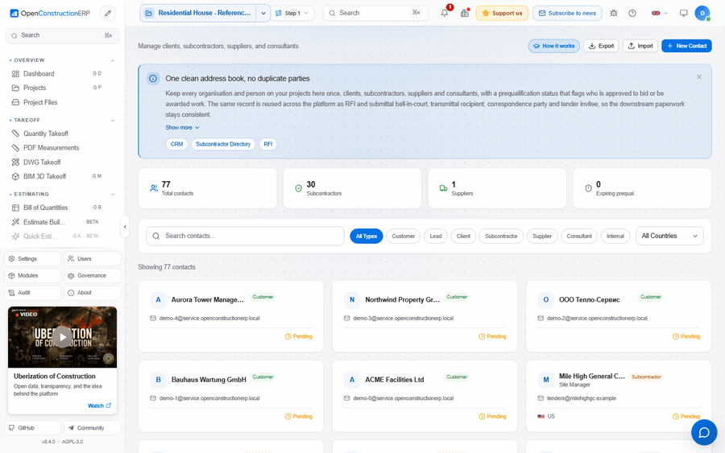Open the Aurora Tower Management contact card
725x453 pixels.
tap(231, 316)
